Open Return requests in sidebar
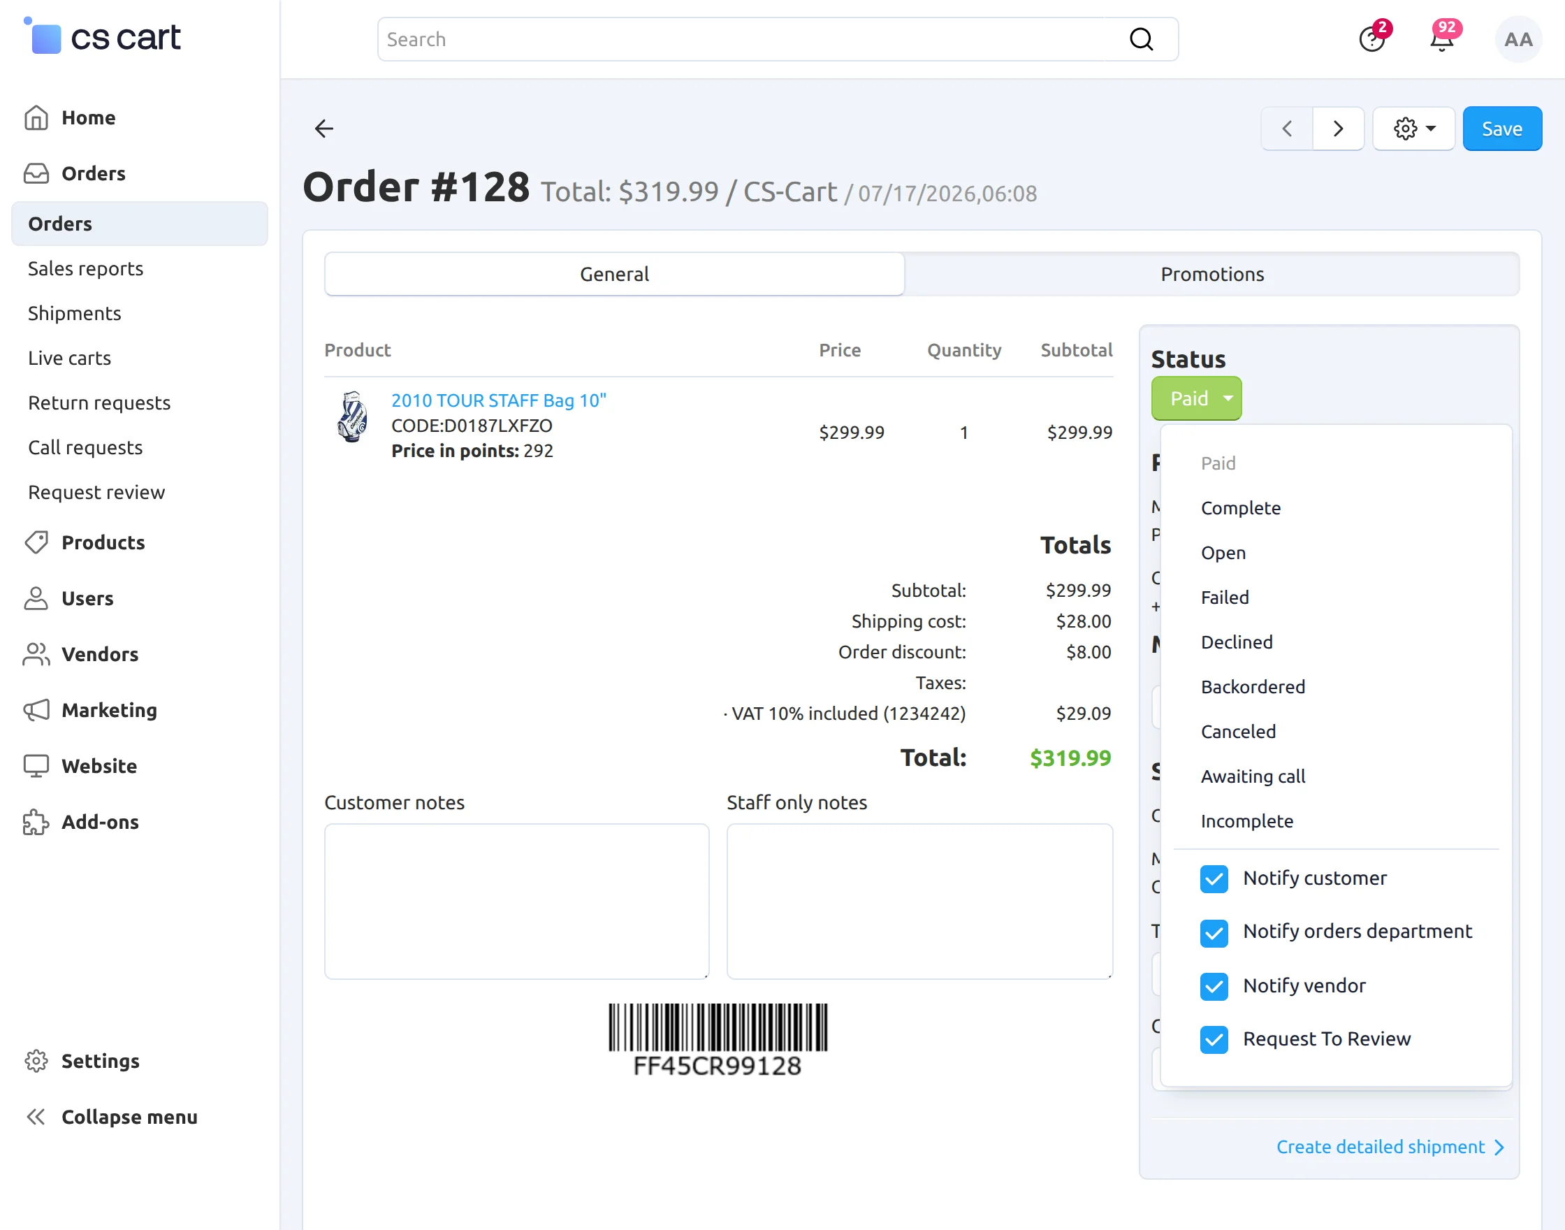This screenshot has width=1565, height=1230. (99, 403)
